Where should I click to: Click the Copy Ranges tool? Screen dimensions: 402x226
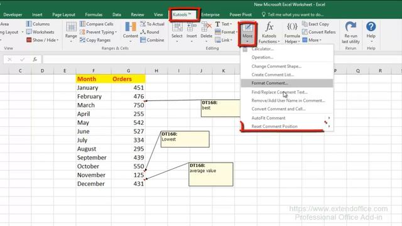click(x=95, y=40)
